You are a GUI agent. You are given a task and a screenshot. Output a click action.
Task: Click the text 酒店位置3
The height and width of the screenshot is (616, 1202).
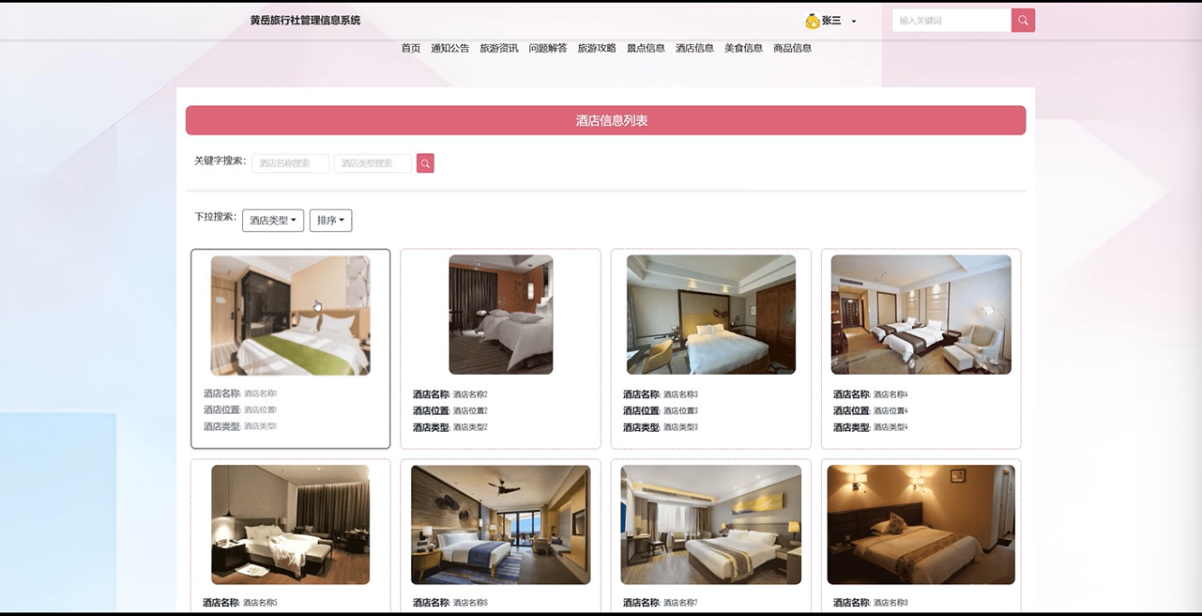[x=681, y=411]
